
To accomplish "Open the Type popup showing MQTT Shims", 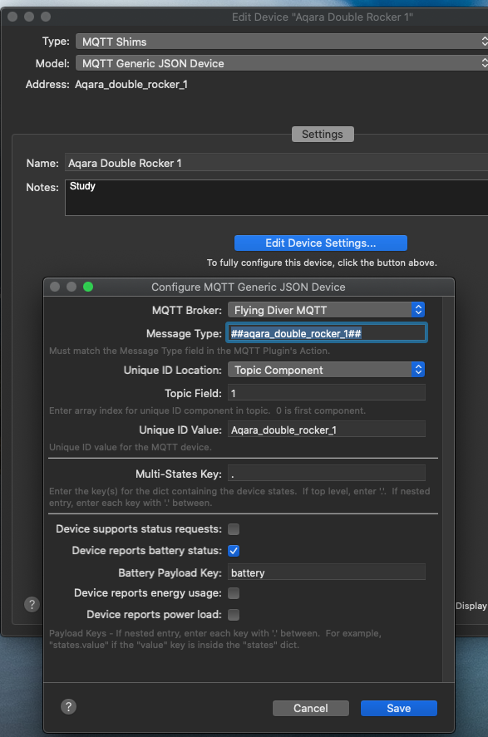I will (x=282, y=42).
